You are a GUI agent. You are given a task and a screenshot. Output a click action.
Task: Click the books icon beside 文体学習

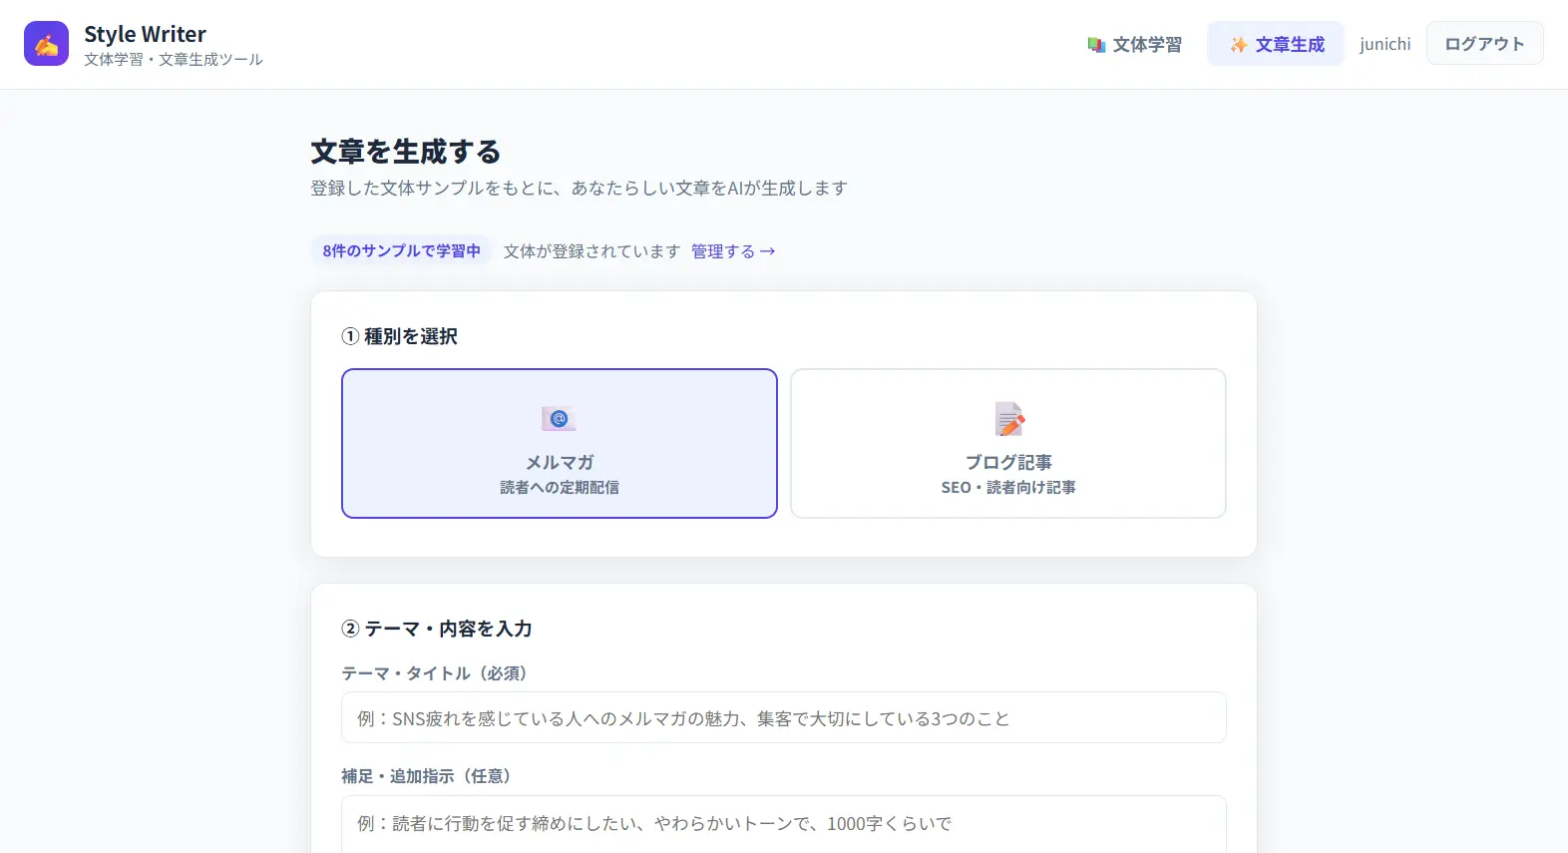click(x=1096, y=45)
